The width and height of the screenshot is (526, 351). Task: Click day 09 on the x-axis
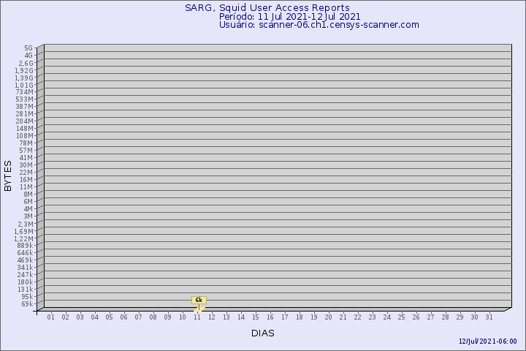167,317
